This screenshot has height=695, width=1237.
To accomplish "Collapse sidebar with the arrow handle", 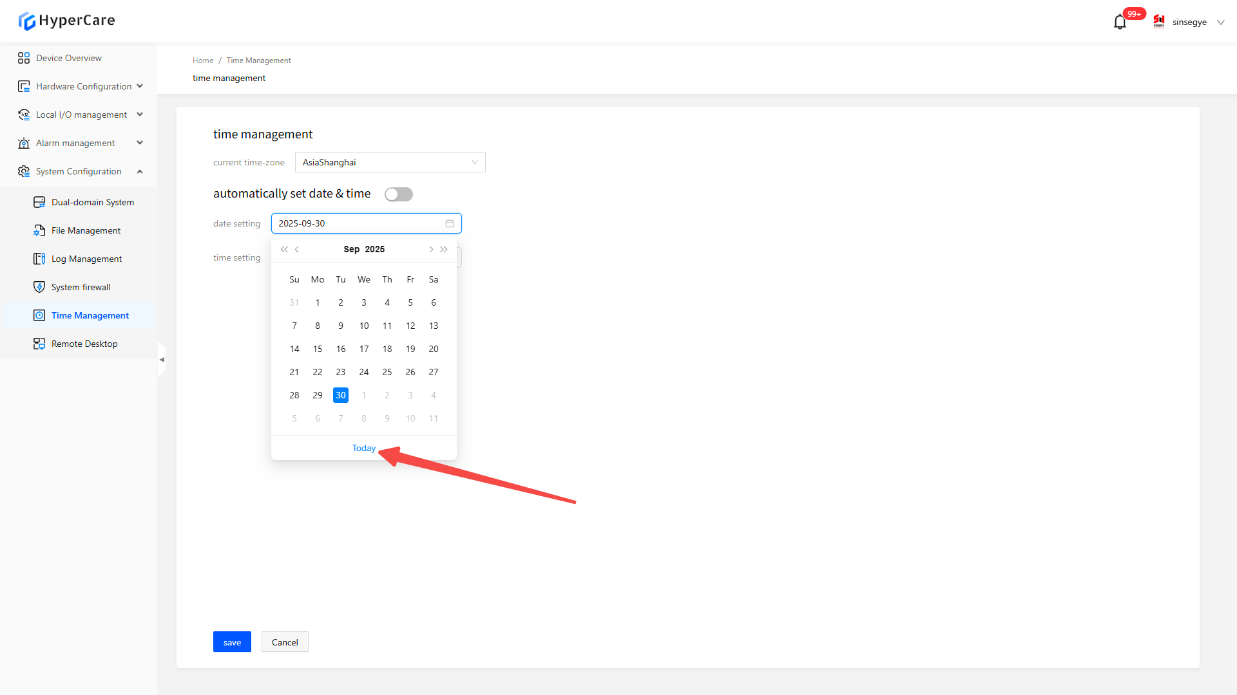I will pyautogui.click(x=162, y=359).
